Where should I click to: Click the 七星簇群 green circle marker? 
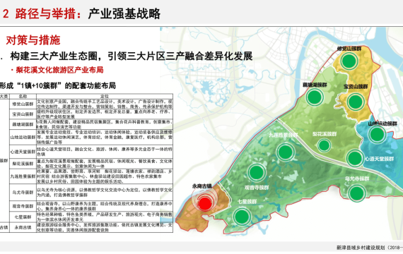coord(242,217)
